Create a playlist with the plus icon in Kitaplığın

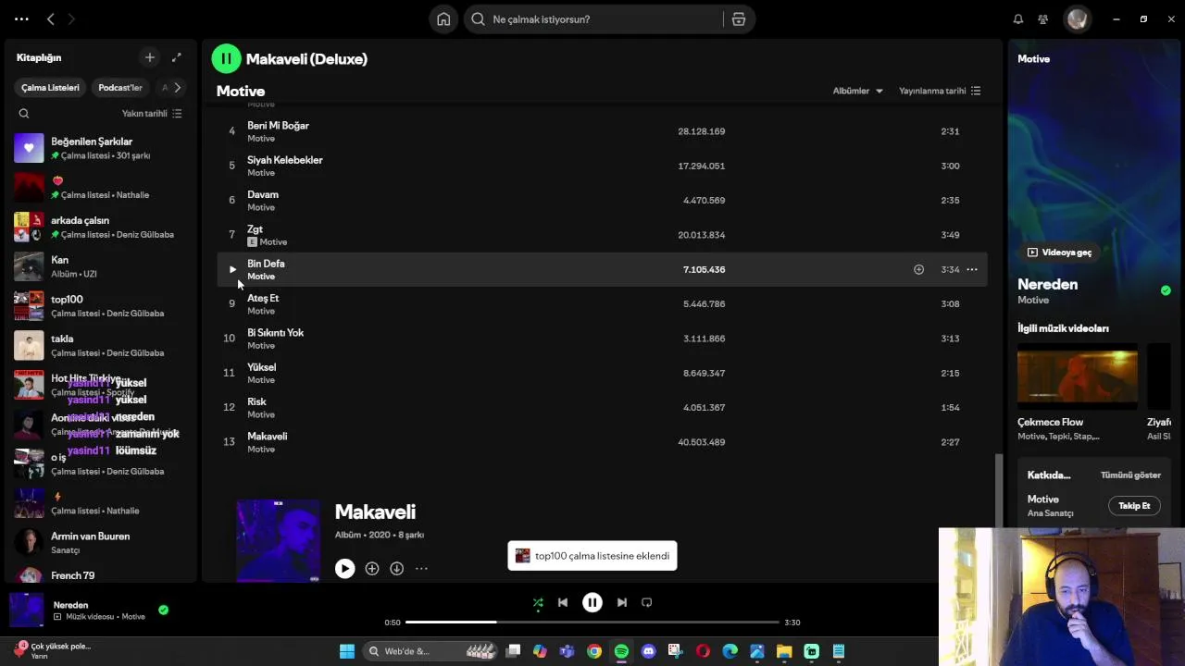(150, 57)
